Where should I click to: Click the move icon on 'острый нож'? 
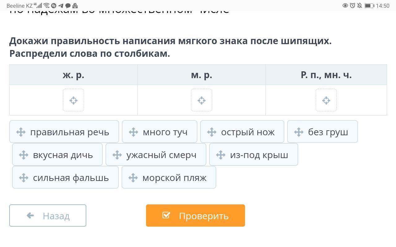click(212, 132)
